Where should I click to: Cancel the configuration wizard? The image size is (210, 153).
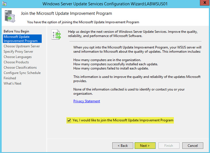[193, 145]
